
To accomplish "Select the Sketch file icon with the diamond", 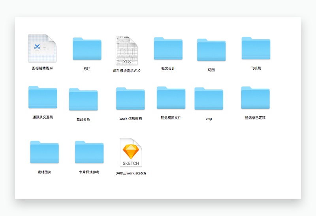I will pos(131,153).
